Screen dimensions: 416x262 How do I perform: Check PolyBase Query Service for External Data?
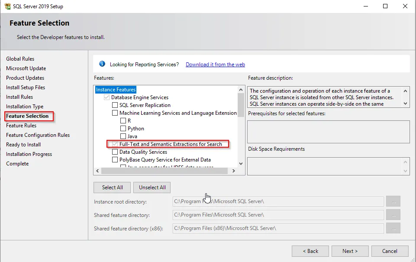[x=115, y=159]
